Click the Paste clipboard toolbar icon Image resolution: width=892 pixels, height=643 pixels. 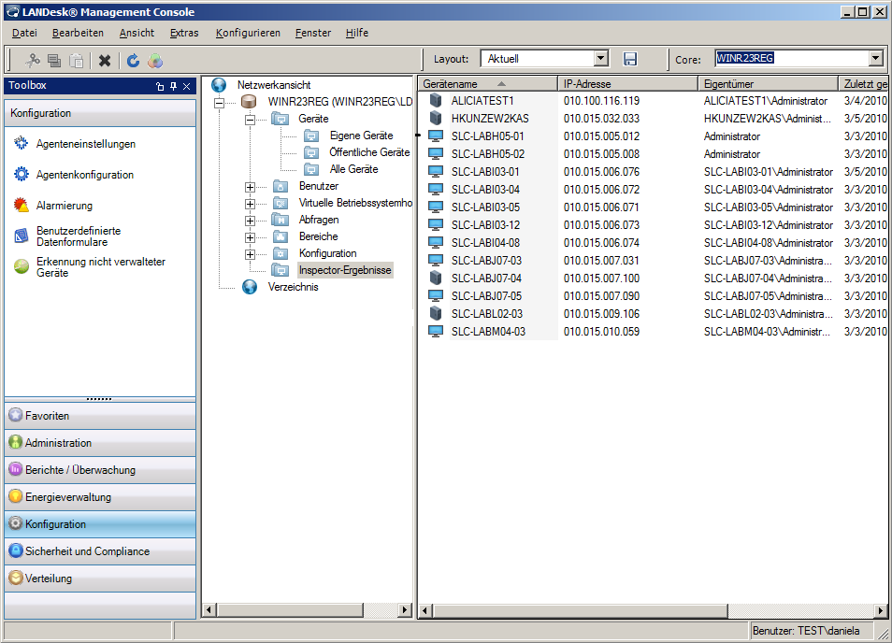77,60
